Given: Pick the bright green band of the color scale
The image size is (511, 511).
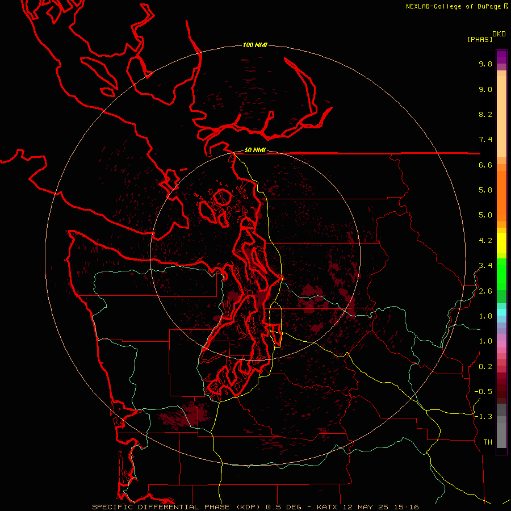Looking at the screenshot, I should [x=501, y=274].
